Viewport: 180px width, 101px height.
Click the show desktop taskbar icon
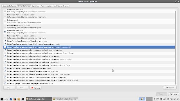click(11, 99)
